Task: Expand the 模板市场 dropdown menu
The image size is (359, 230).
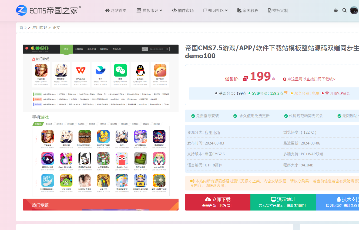Action: tap(149, 10)
